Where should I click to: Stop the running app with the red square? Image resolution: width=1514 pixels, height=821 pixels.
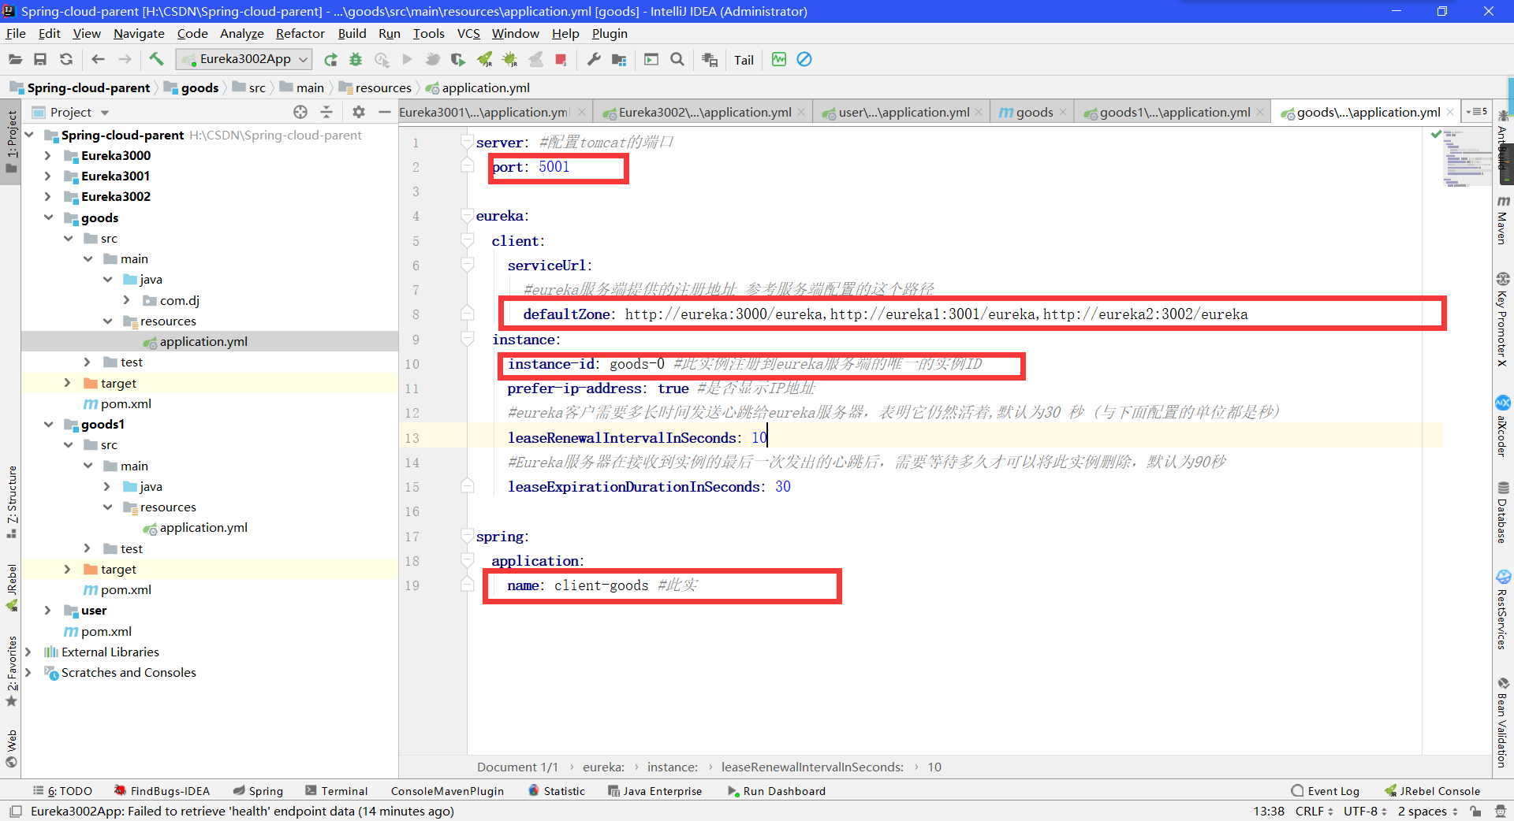(561, 59)
